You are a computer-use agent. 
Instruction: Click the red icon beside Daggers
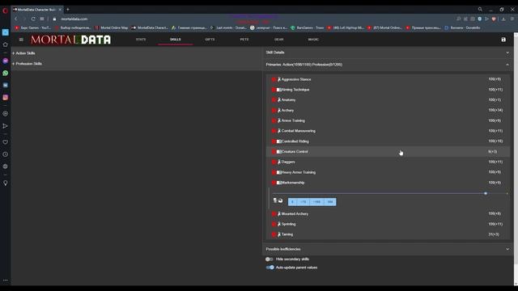274,162
